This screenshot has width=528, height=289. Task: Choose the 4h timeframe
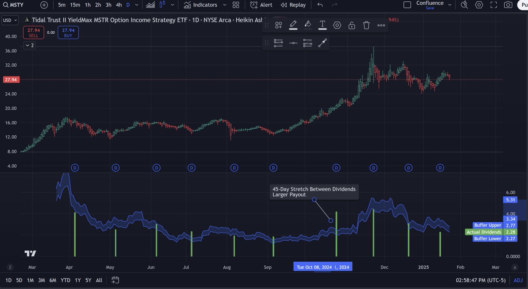tap(119, 5)
